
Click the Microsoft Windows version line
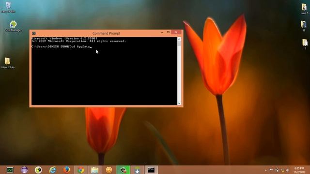pyautogui.click(x=64, y=38)
